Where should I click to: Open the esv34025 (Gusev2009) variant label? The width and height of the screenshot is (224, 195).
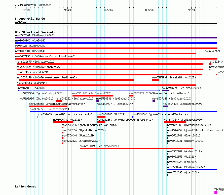tap(30, 46)
